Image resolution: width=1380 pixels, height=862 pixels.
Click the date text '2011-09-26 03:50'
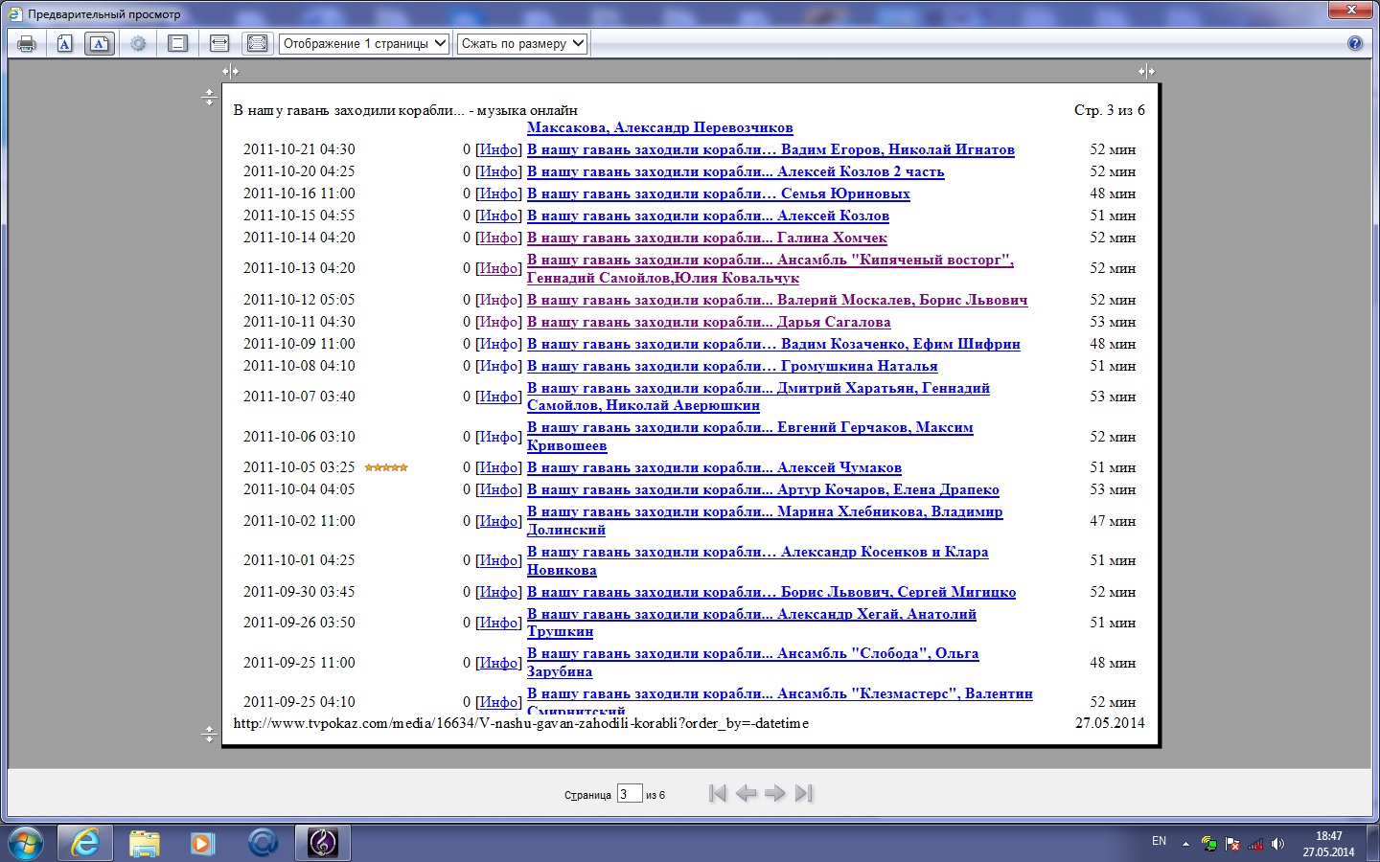(299, 623)
